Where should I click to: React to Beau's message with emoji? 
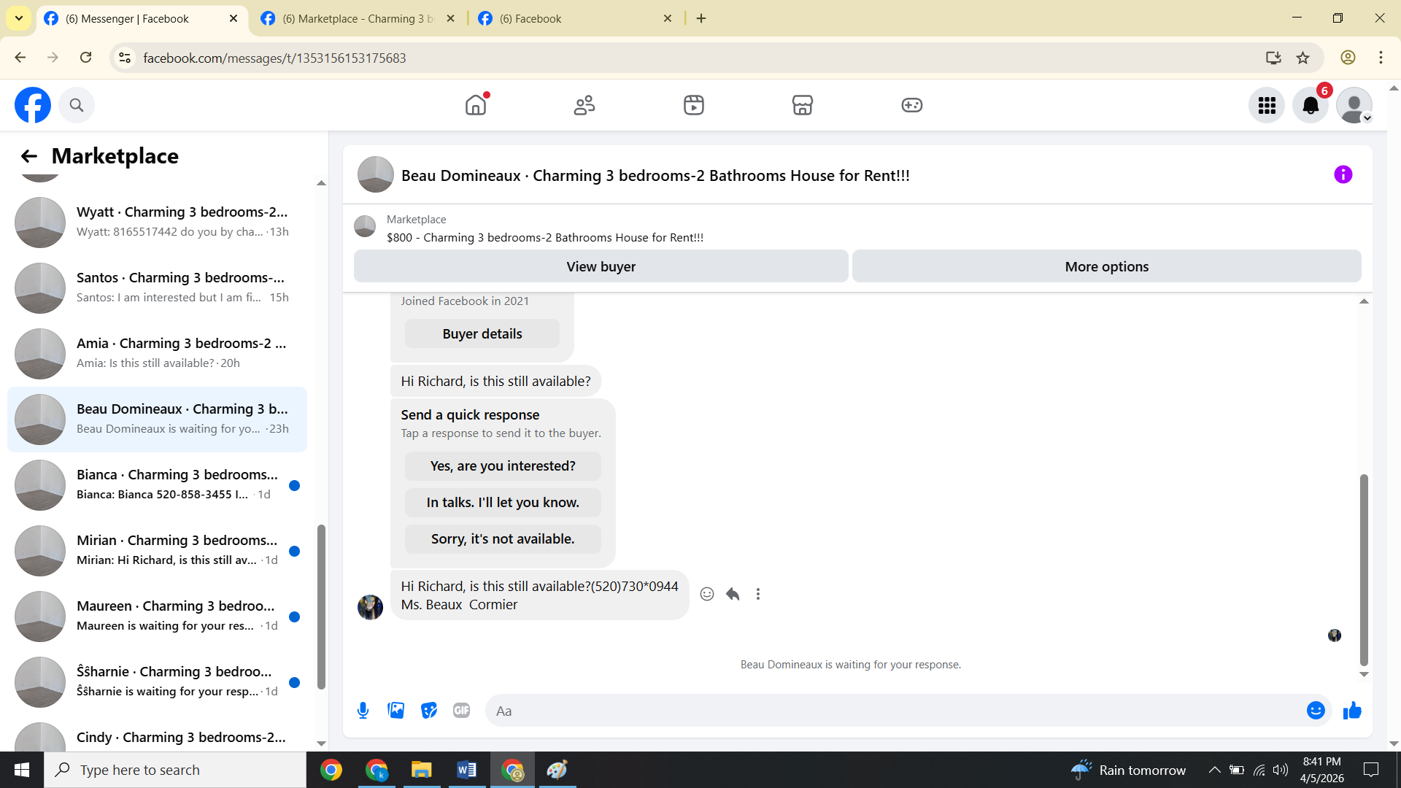click(x=706, y=594)
